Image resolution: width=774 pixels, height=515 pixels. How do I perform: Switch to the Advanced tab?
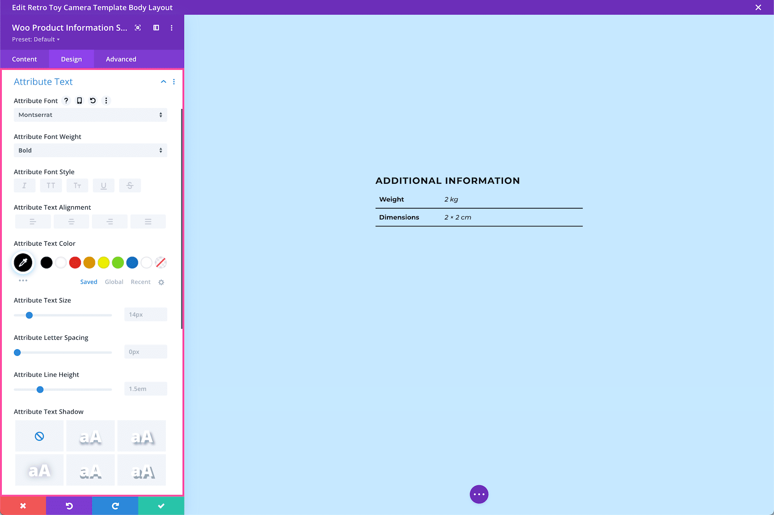coord(121,59)
